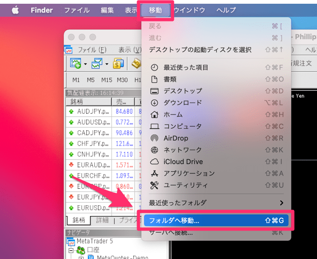Click the 売 column header

pos(123,102)
